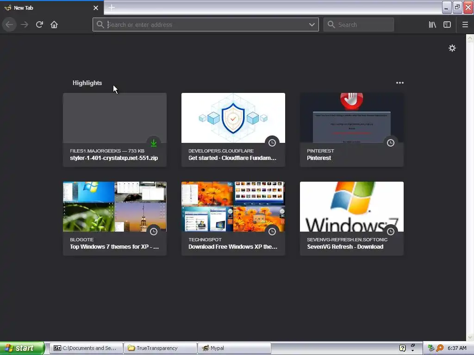474x355 pixels.
Task: Open the Library bookmarks icon
Action: [432, 24]
